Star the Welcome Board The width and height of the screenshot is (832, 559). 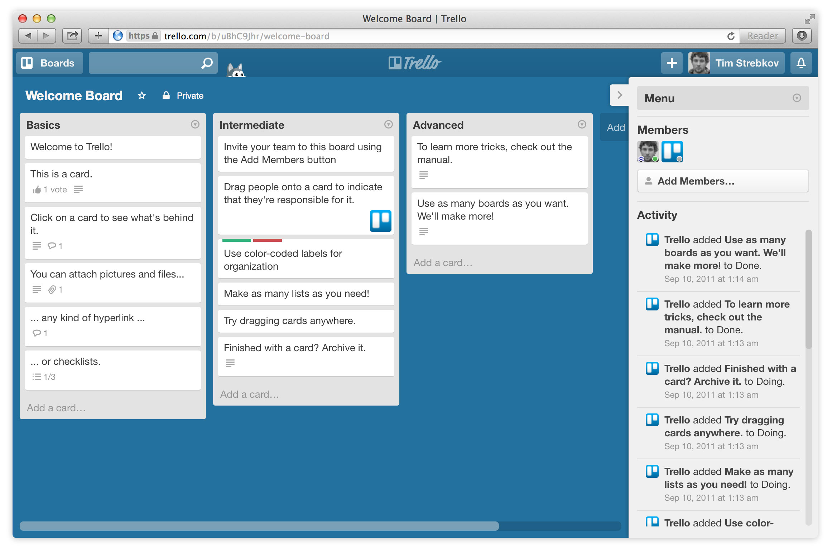142,95
